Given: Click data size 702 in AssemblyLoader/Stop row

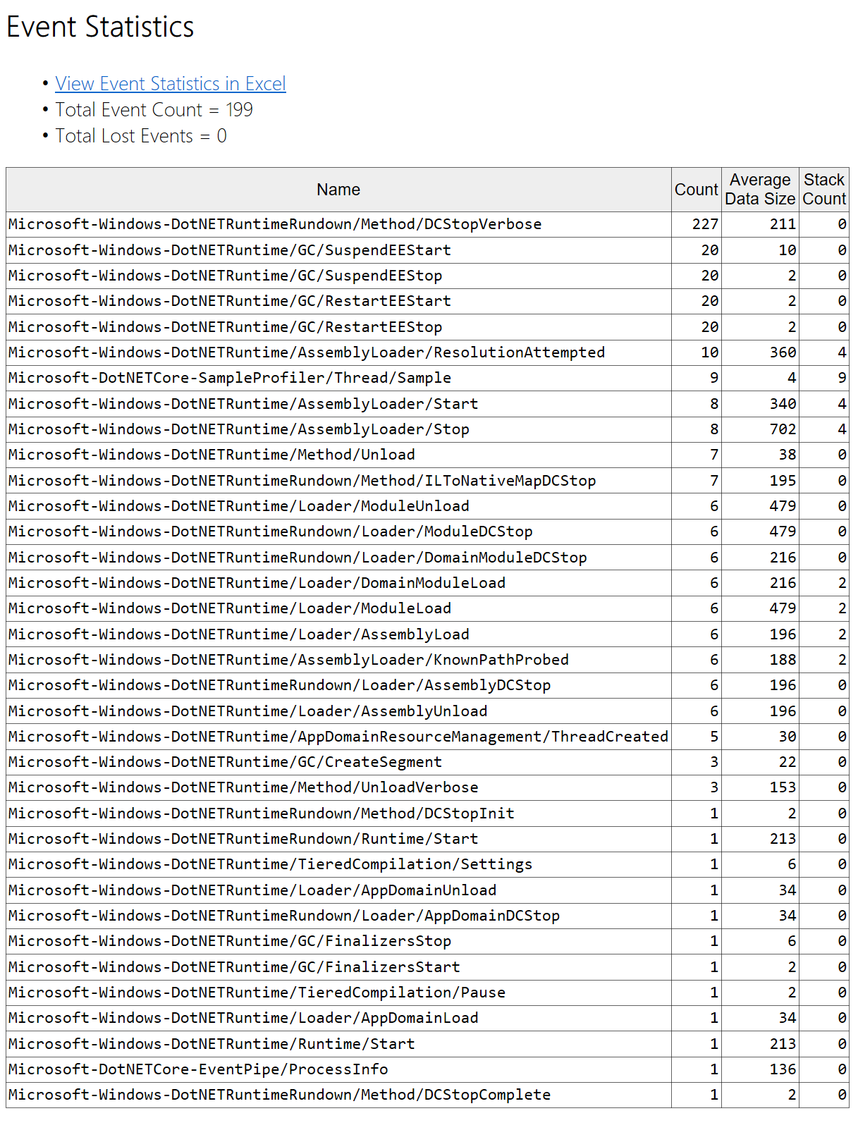Looking at the screenshot, I should pyautogui.click(x=783, y=429).
